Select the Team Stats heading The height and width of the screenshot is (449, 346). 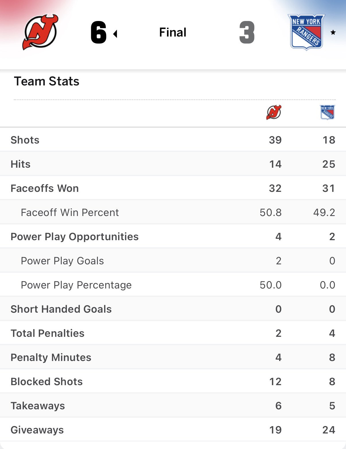pos(46,81)
